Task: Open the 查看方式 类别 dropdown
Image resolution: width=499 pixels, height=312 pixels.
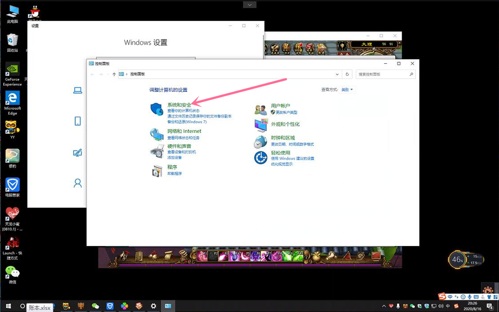Action: click(347, 90)
